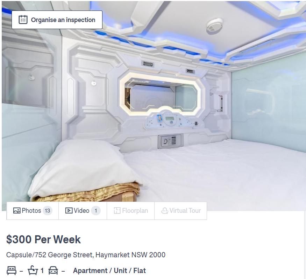Select the video count badge showing 1

tap(96, 211)
